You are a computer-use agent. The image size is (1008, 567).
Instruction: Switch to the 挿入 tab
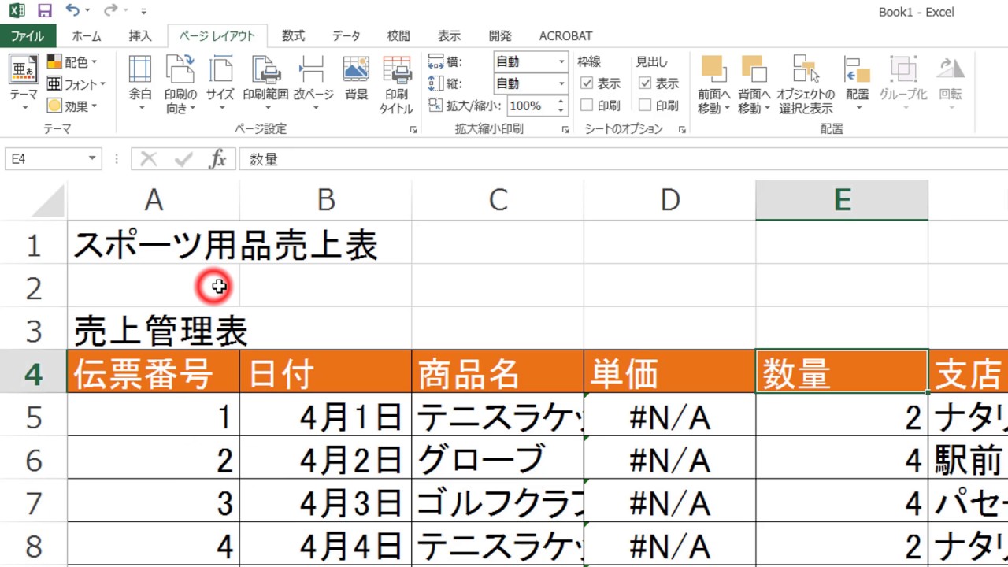[140, 36]
